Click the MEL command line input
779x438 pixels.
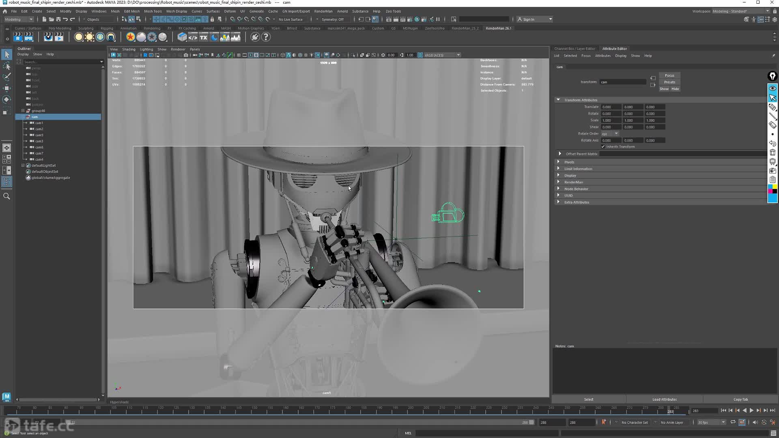486,433
